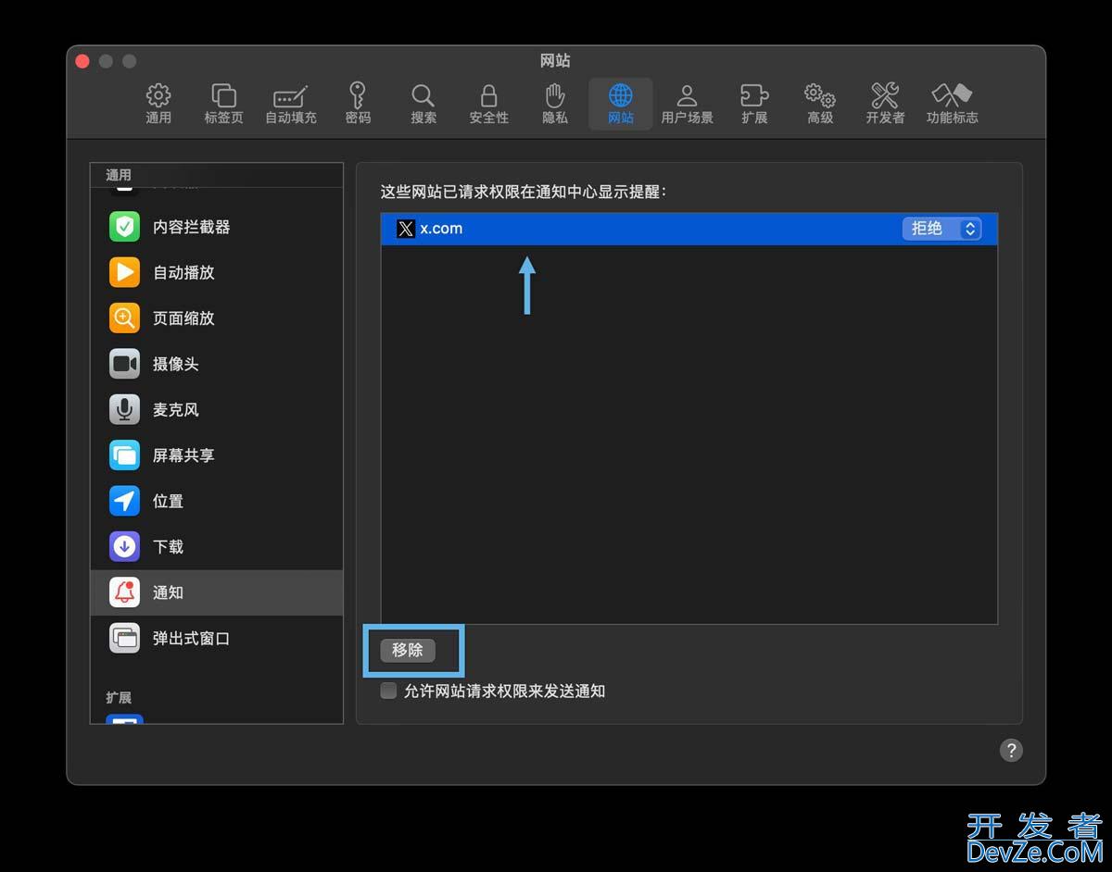Image resolution: width=1112 pixels, height=872 pixels.
Task: Open the 通用 general settings gear icon
Action: pyautogui.click(x=158, y=95)
